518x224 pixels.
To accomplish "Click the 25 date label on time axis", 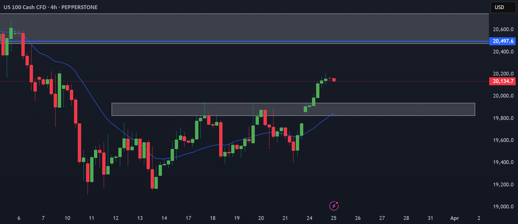I will (x=333, y=218).
